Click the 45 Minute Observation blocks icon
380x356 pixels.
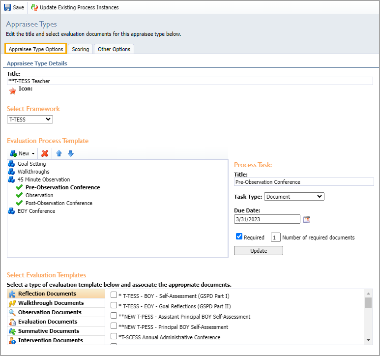coord(11,179)
